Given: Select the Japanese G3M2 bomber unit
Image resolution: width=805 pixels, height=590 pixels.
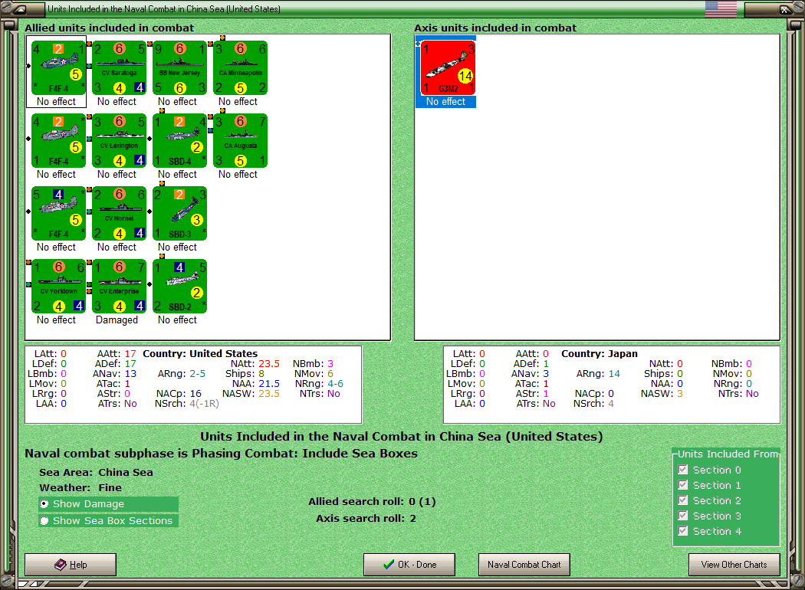Looking at the screenshot, I should click(448, 68).
